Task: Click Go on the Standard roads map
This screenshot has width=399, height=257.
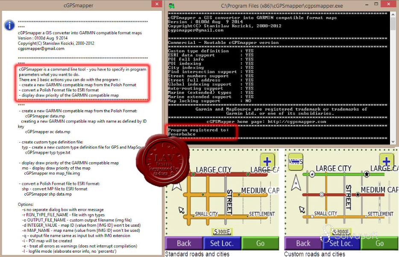Action: pos(260,243)
